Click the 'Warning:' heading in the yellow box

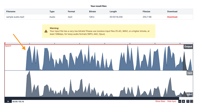click(x=54, y=28)
